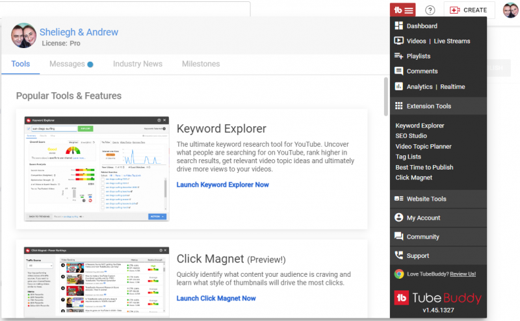Click the My Account person icon
Screen dimensions: 520x321
tap(399, 218)
